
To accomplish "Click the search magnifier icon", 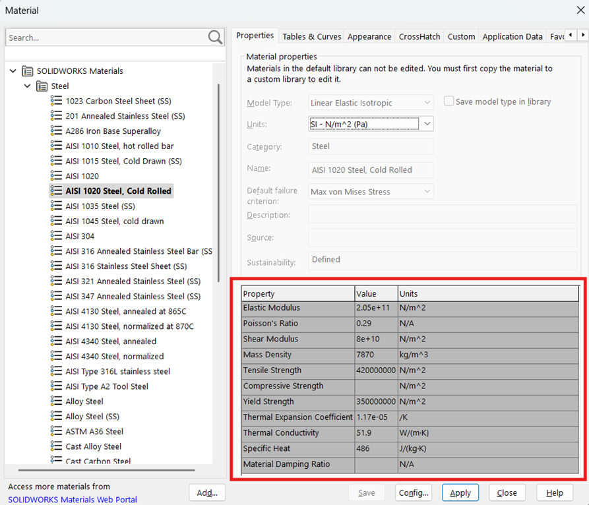I will 214,38.
